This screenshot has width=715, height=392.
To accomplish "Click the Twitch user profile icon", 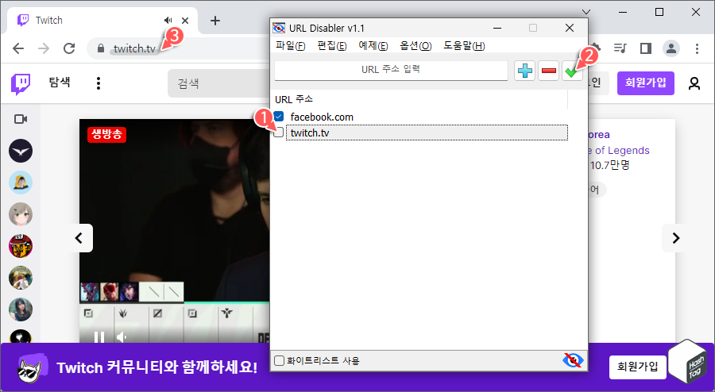I will (694, 83).
